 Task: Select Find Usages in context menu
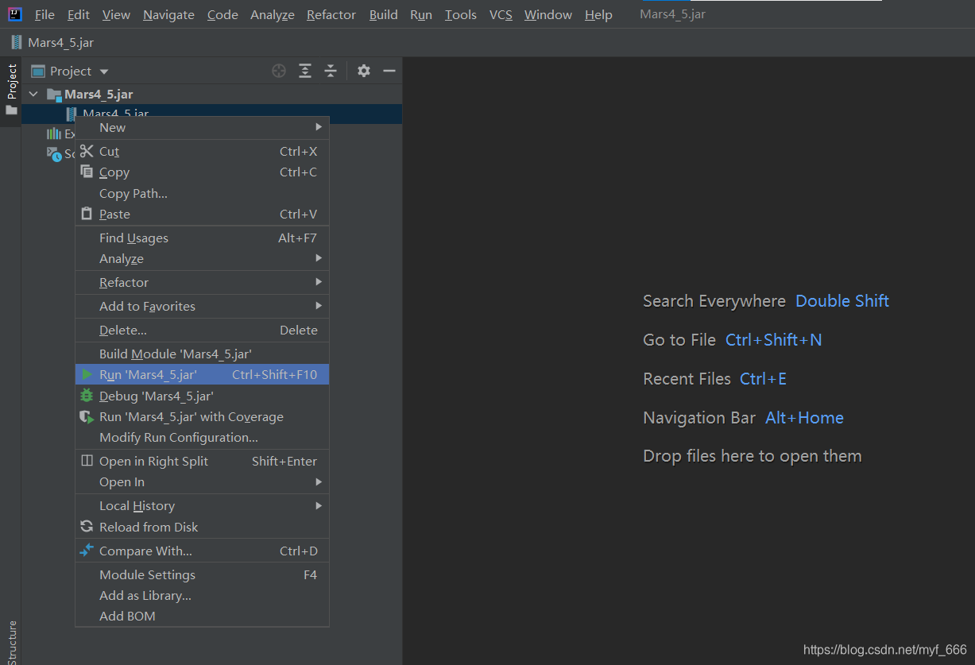(202, 238)
